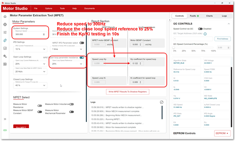Open the register map sidebar icon

pyautogui.click(x=5, y=64)
